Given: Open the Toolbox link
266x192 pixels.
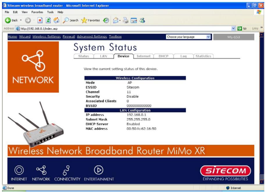Looking at the screenshot, I should [x=115, y=37].
